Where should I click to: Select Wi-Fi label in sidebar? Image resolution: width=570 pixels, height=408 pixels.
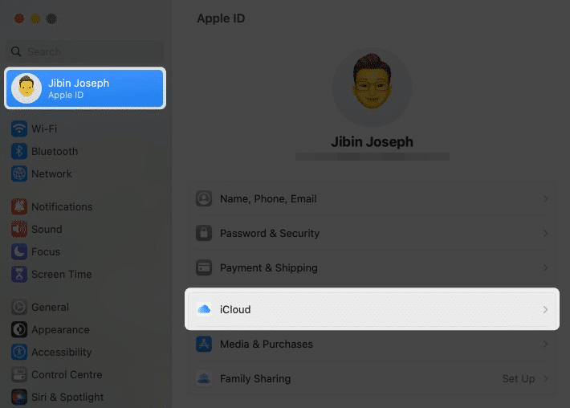[44, 129]
